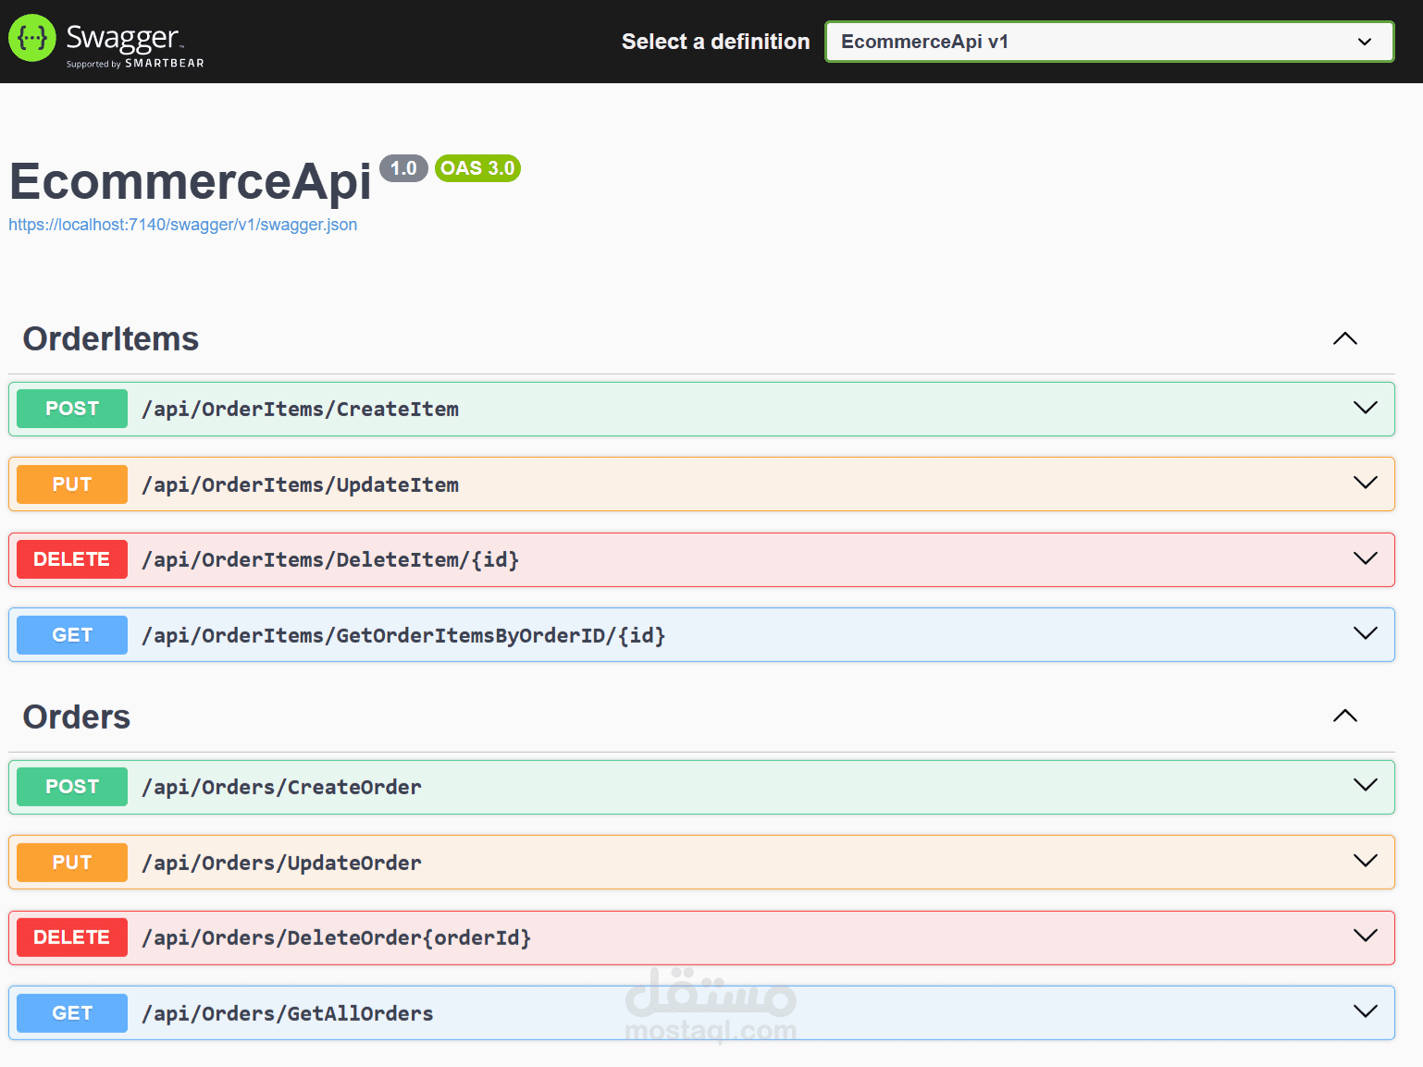
Task: Expand DeleteOrder{orderId} endpoint arrow
Action: [x=1366, y=936]
